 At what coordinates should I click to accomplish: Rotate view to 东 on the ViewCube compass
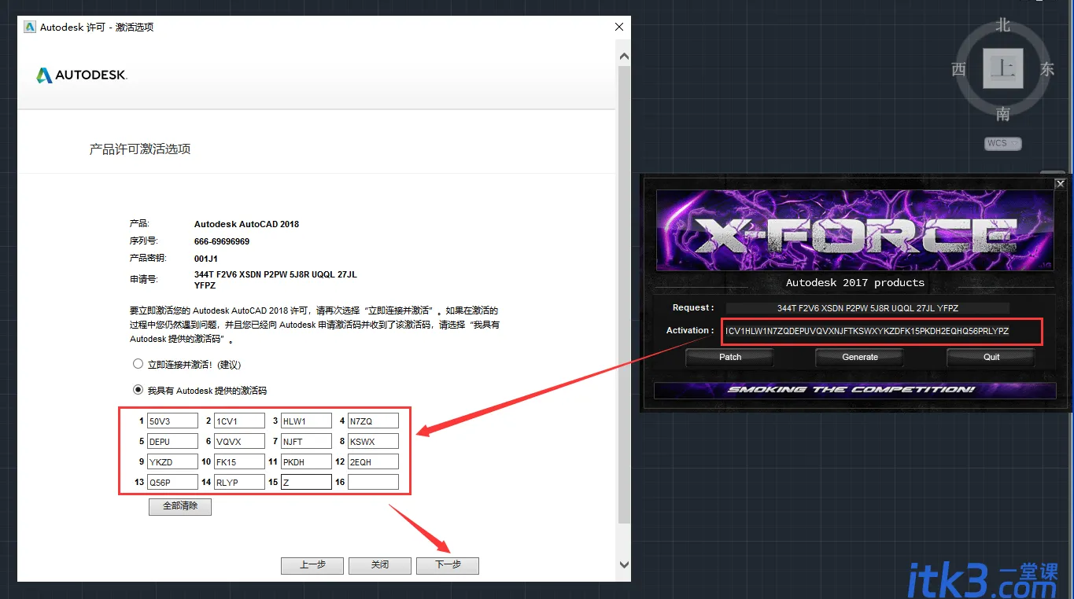click(x=1046, y=70)
